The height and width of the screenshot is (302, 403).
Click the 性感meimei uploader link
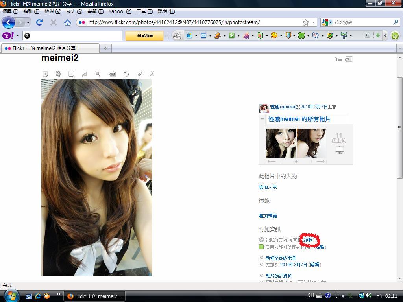[283, 107]
